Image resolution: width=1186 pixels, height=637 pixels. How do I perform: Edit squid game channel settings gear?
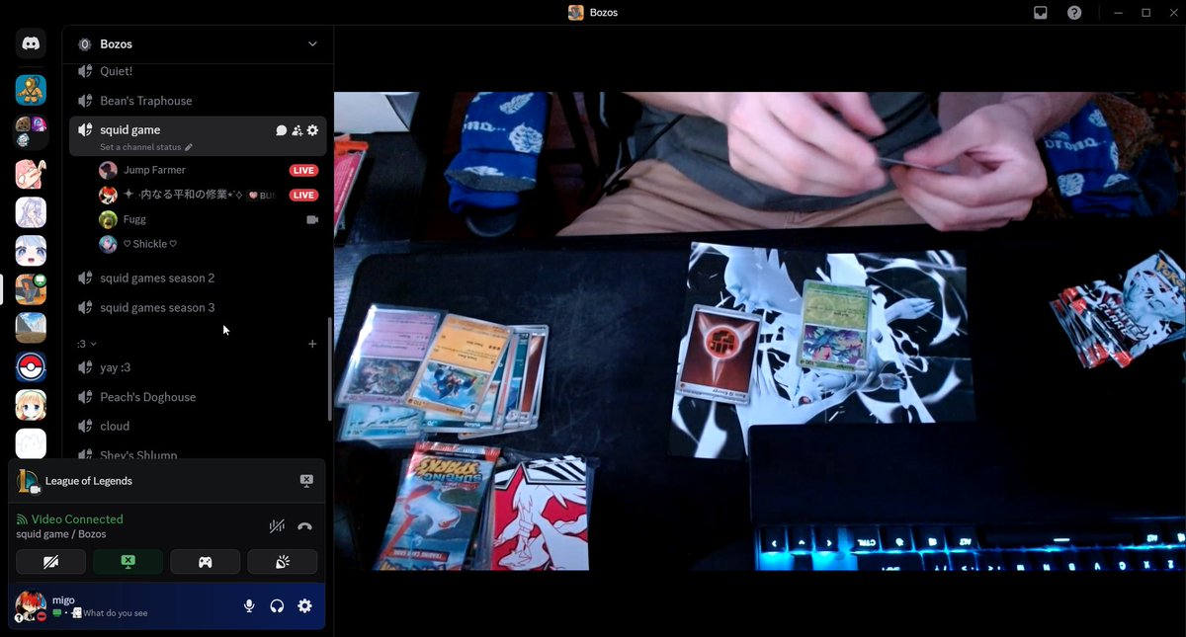312,130
